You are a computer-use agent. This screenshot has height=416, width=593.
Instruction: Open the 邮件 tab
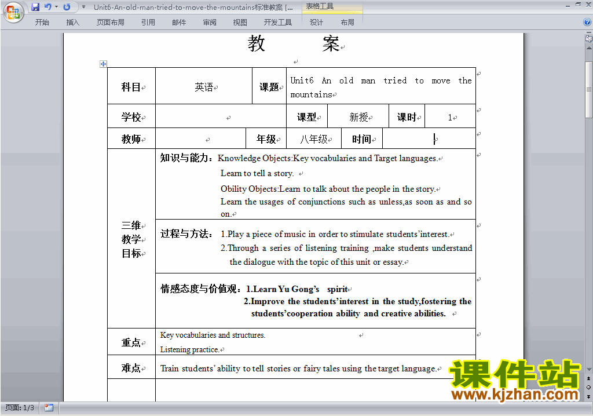pyautogui.click(x=179, y=23)
